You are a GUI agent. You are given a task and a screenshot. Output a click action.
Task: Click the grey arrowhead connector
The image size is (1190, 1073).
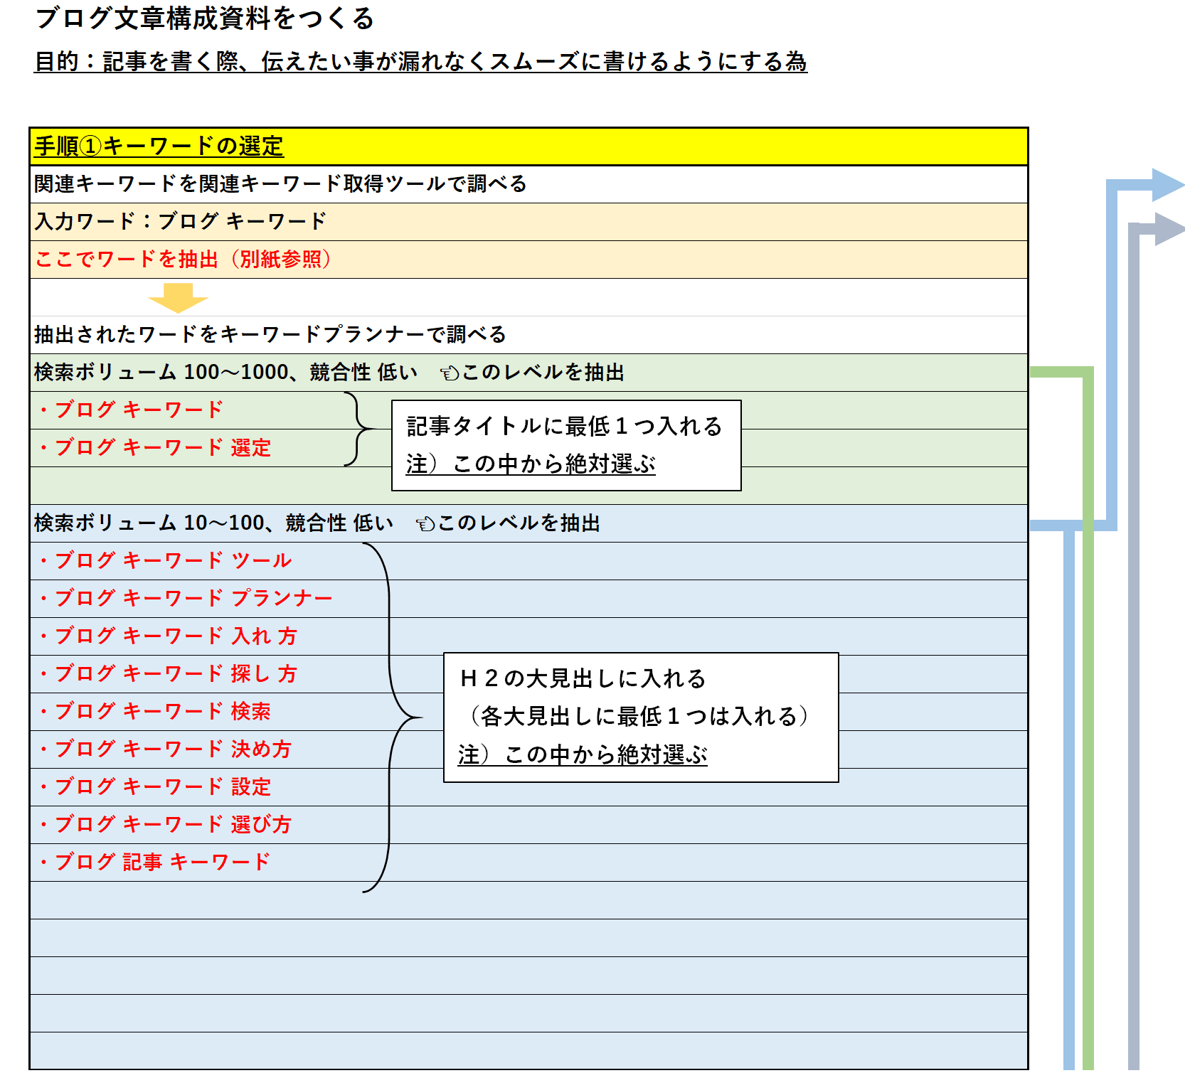point(1169,228)
